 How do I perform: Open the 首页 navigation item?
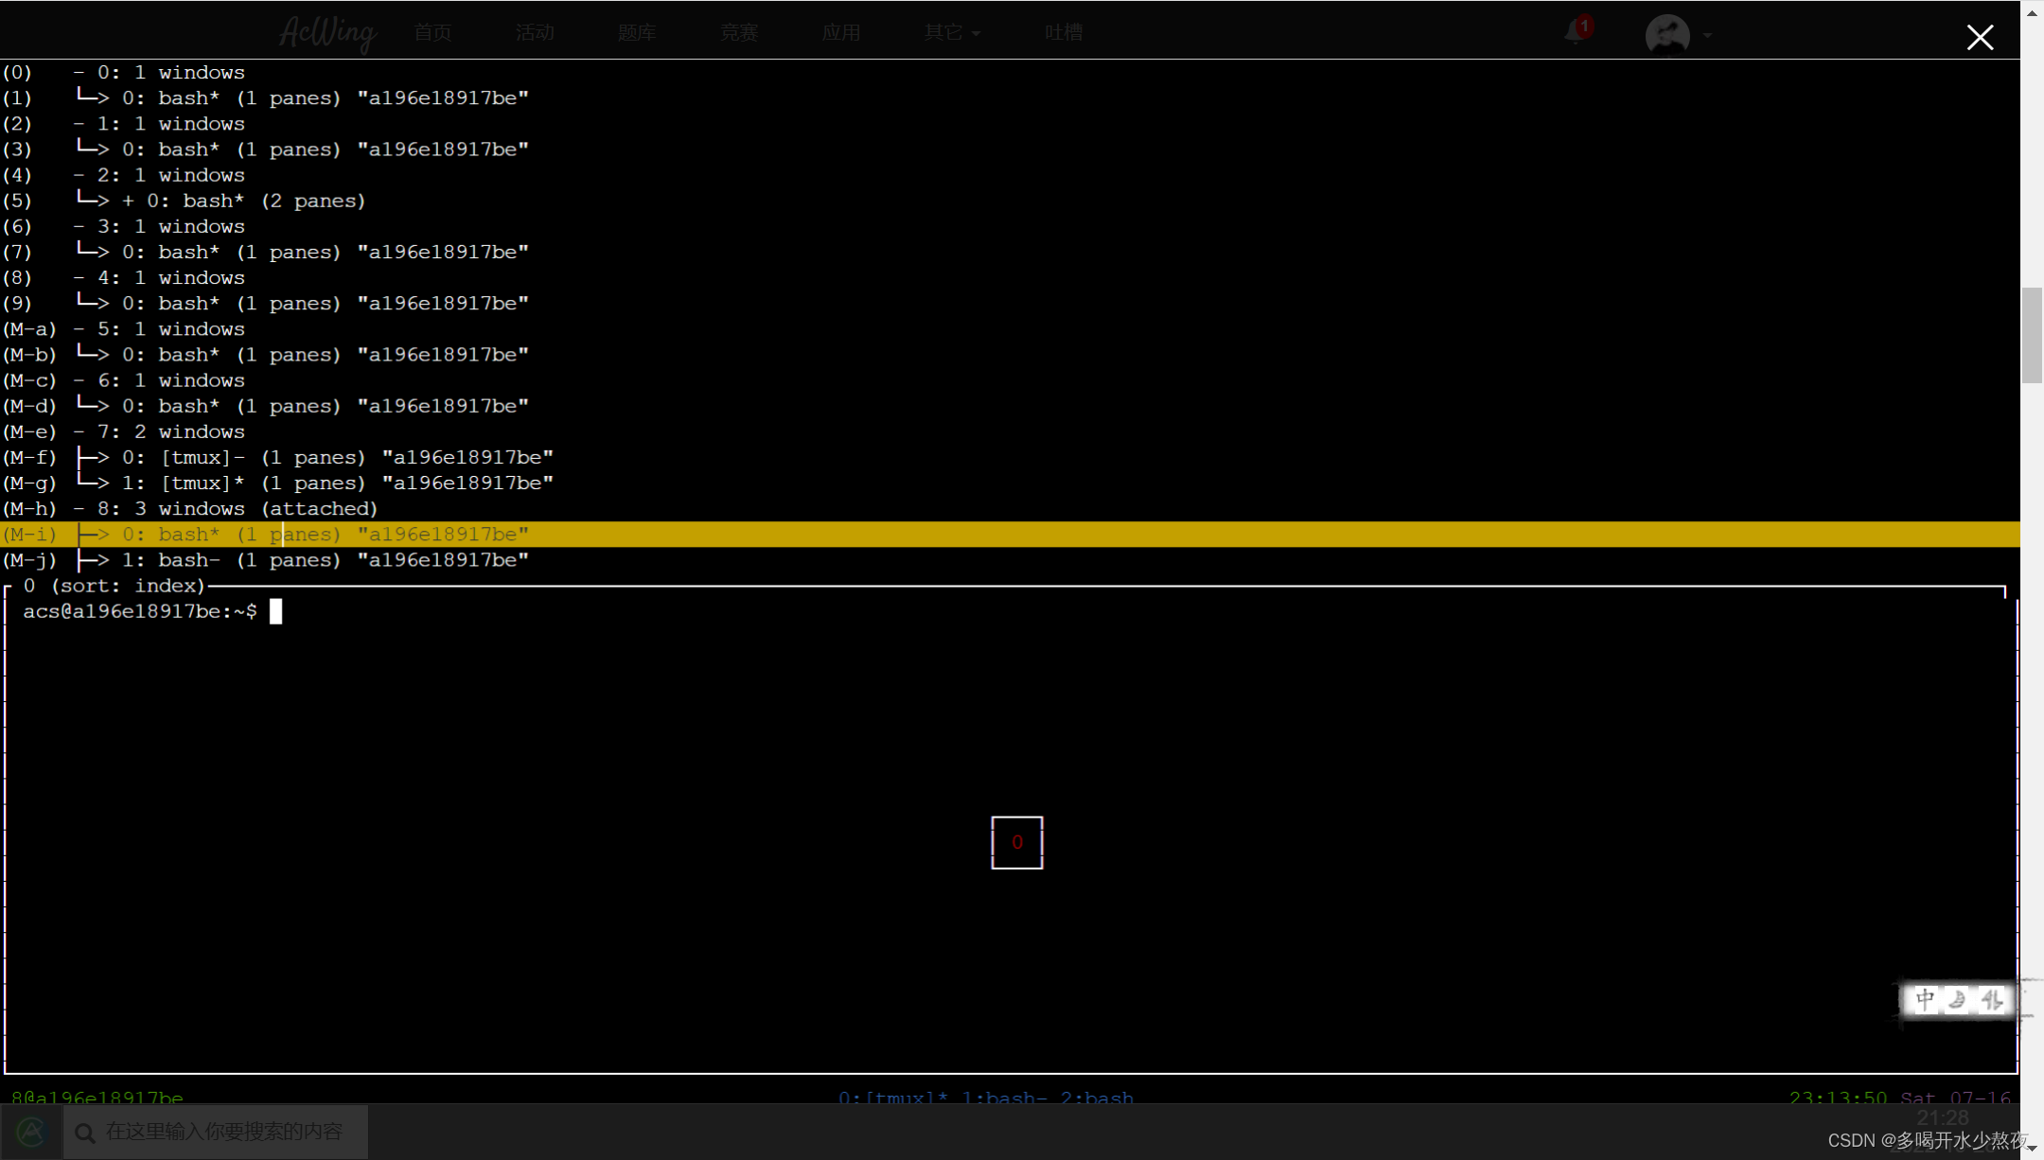(432, 33)
